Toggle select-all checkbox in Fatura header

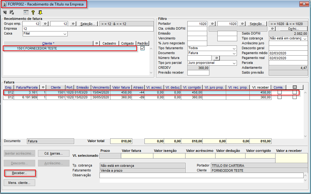(295, 87)
